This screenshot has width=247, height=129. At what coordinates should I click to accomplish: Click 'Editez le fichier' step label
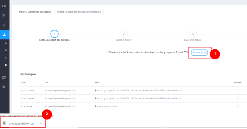point(123,40)
